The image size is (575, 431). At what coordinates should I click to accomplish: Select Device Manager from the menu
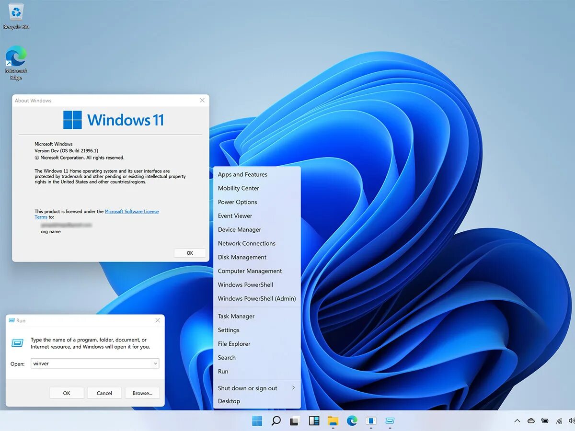coord(239,229)
